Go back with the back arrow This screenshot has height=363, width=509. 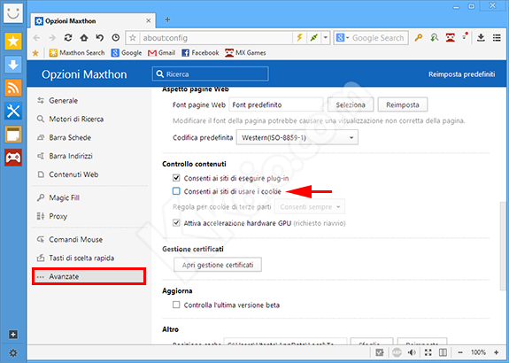[x=36, y=38]
